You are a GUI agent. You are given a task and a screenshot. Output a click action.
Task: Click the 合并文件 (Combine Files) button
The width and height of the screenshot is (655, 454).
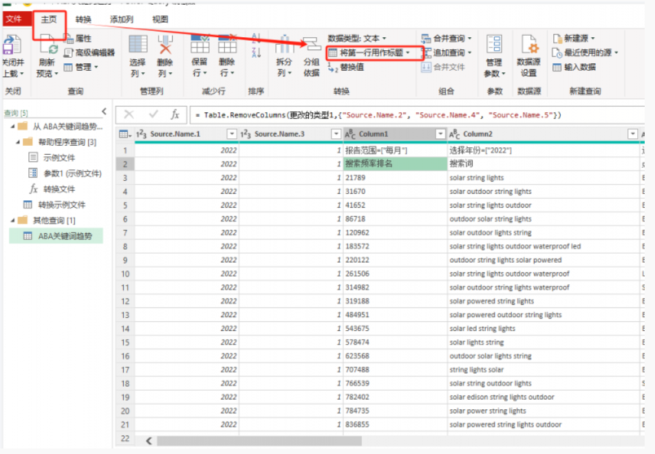[443, 67]
